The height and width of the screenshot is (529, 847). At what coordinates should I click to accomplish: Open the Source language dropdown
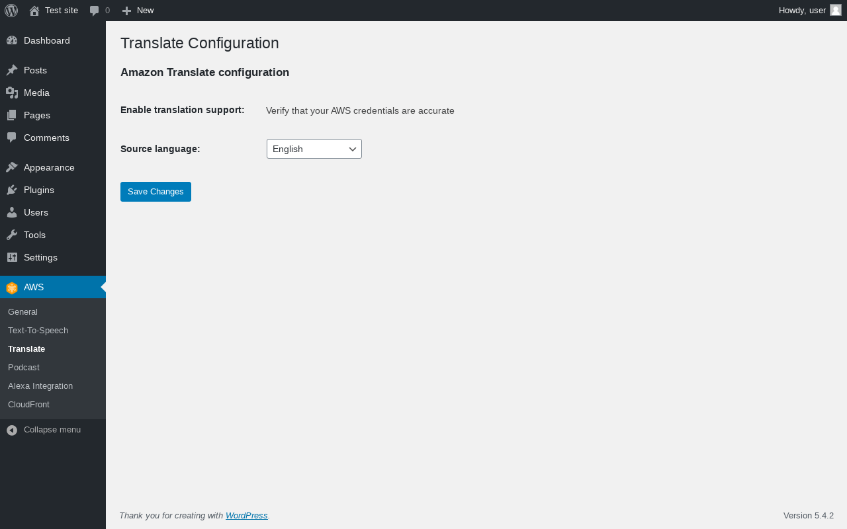314,149
